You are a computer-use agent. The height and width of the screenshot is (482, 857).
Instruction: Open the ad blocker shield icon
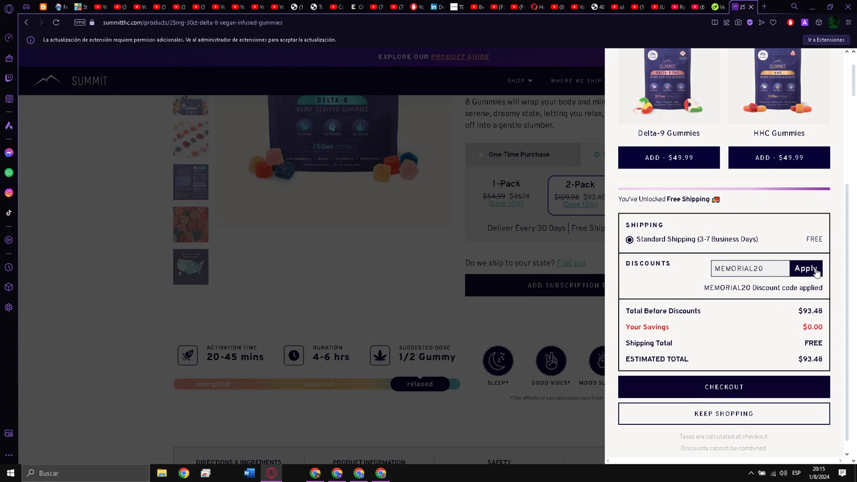pos(750,22)
